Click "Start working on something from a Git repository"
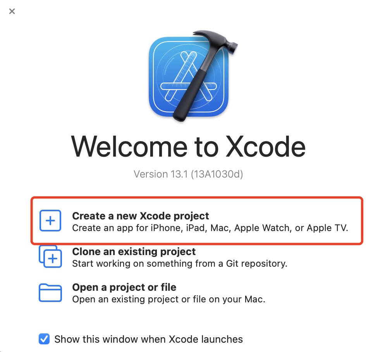Viewport: 378px width, 352px height. click(180, 264)
